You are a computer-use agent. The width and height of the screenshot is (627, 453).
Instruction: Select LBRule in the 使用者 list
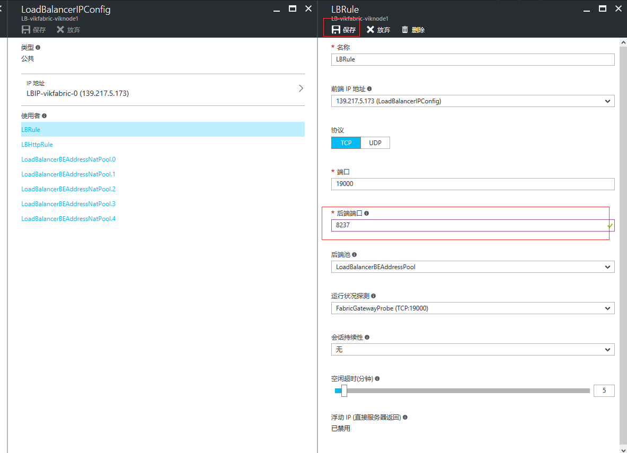pos(31,130)
